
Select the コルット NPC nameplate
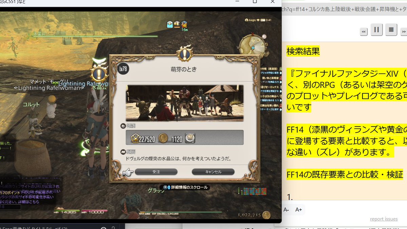(x=31, y=105)
